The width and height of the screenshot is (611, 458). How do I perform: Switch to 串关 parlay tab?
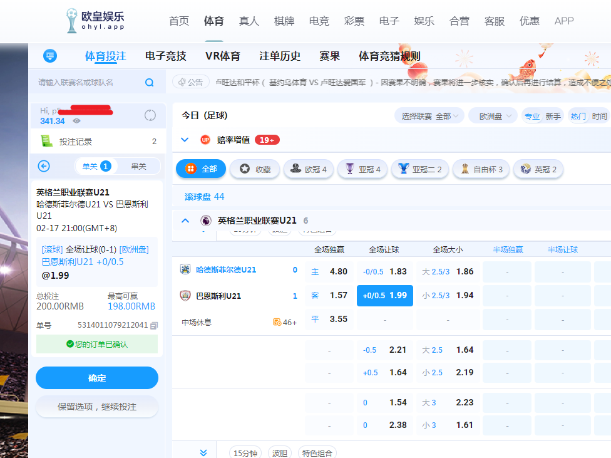(x=138, y=166)
